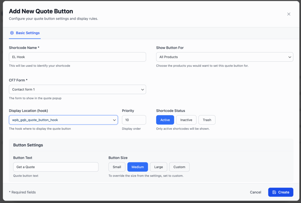Image resolution: width=301 pixels, height=203 pixels.
Task: Click into the Priority number field
Action: click(x=134, y=120)
